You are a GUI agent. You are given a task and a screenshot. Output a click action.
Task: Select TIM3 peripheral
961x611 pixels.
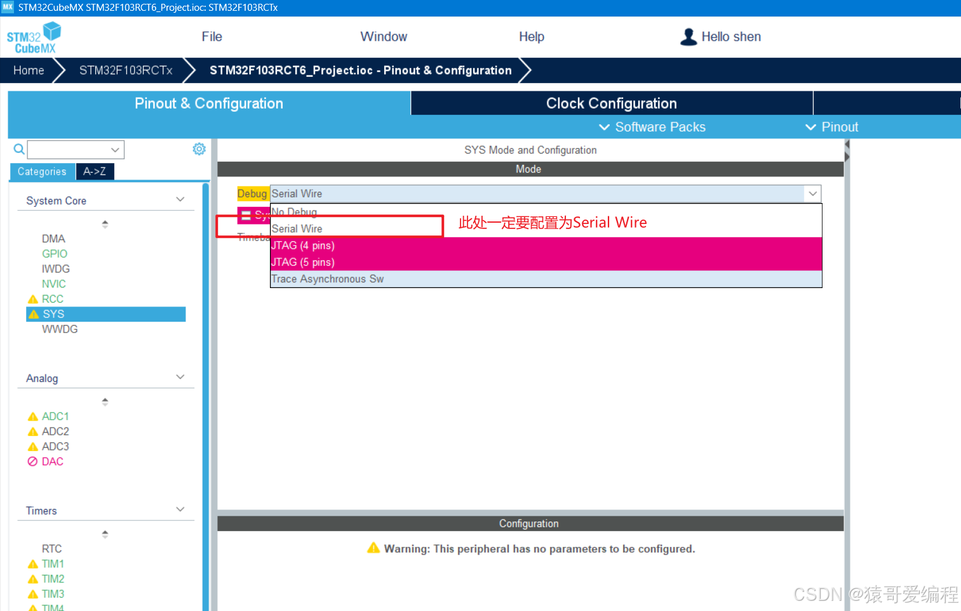click(53, 595)
